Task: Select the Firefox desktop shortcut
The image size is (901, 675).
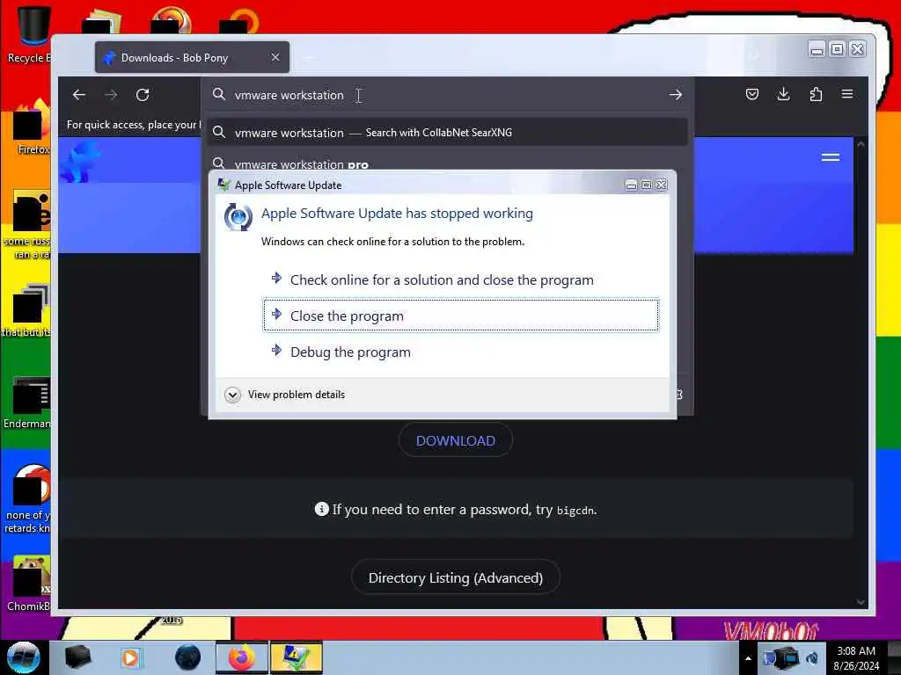Action: (x=31, y=127)
